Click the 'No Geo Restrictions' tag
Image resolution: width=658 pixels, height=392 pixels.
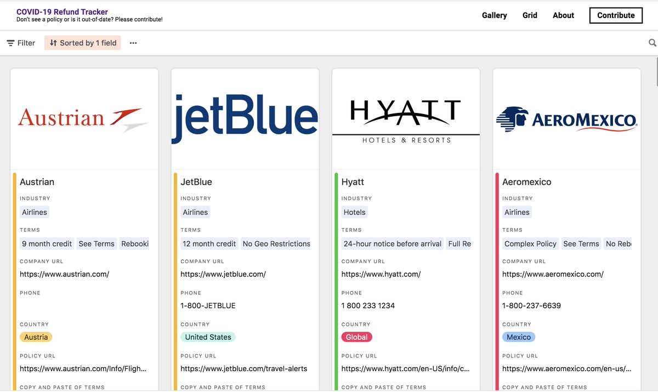click(276, 244)
